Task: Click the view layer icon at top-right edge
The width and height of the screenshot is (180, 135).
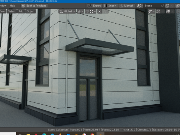Action: tap(178, 6)
